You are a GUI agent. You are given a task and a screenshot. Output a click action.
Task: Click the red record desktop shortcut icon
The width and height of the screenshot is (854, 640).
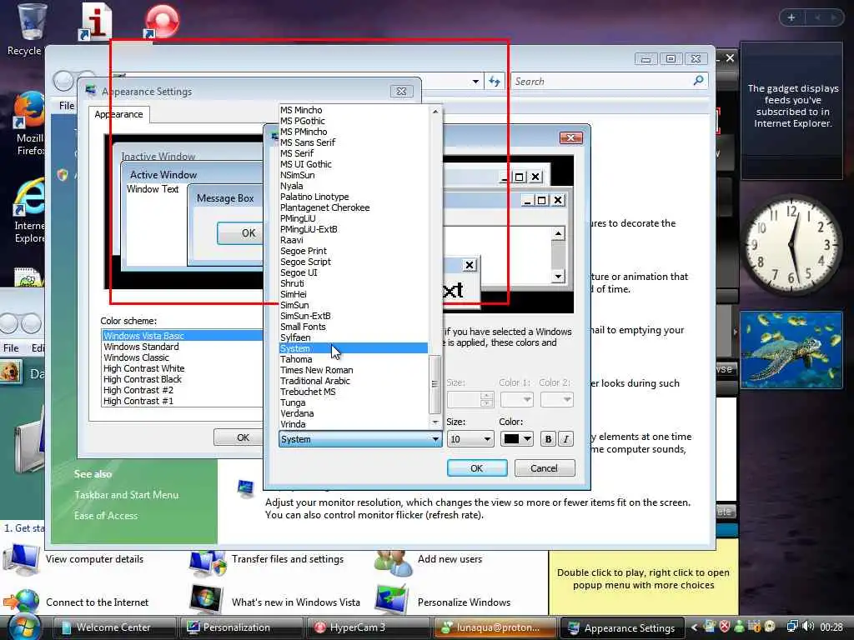[x=162, y=22]
